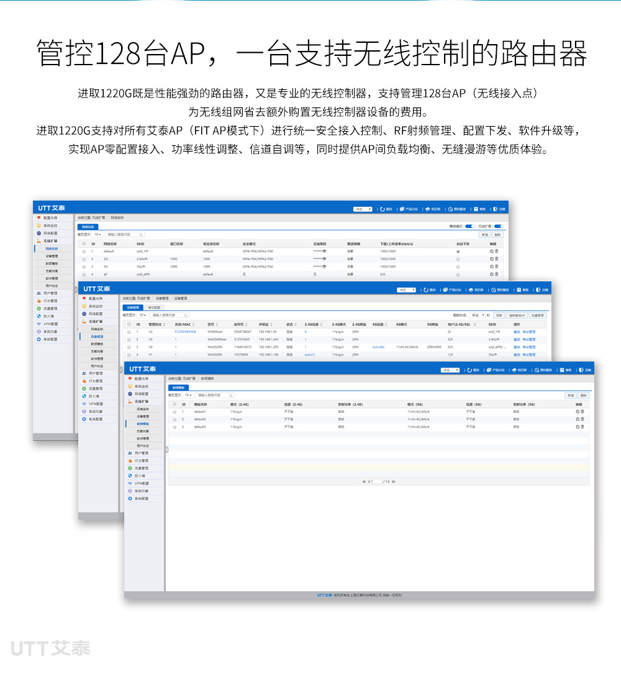Edit the default3 RF template row
Viewport: 621px width, 683px height.
(578, 427)
